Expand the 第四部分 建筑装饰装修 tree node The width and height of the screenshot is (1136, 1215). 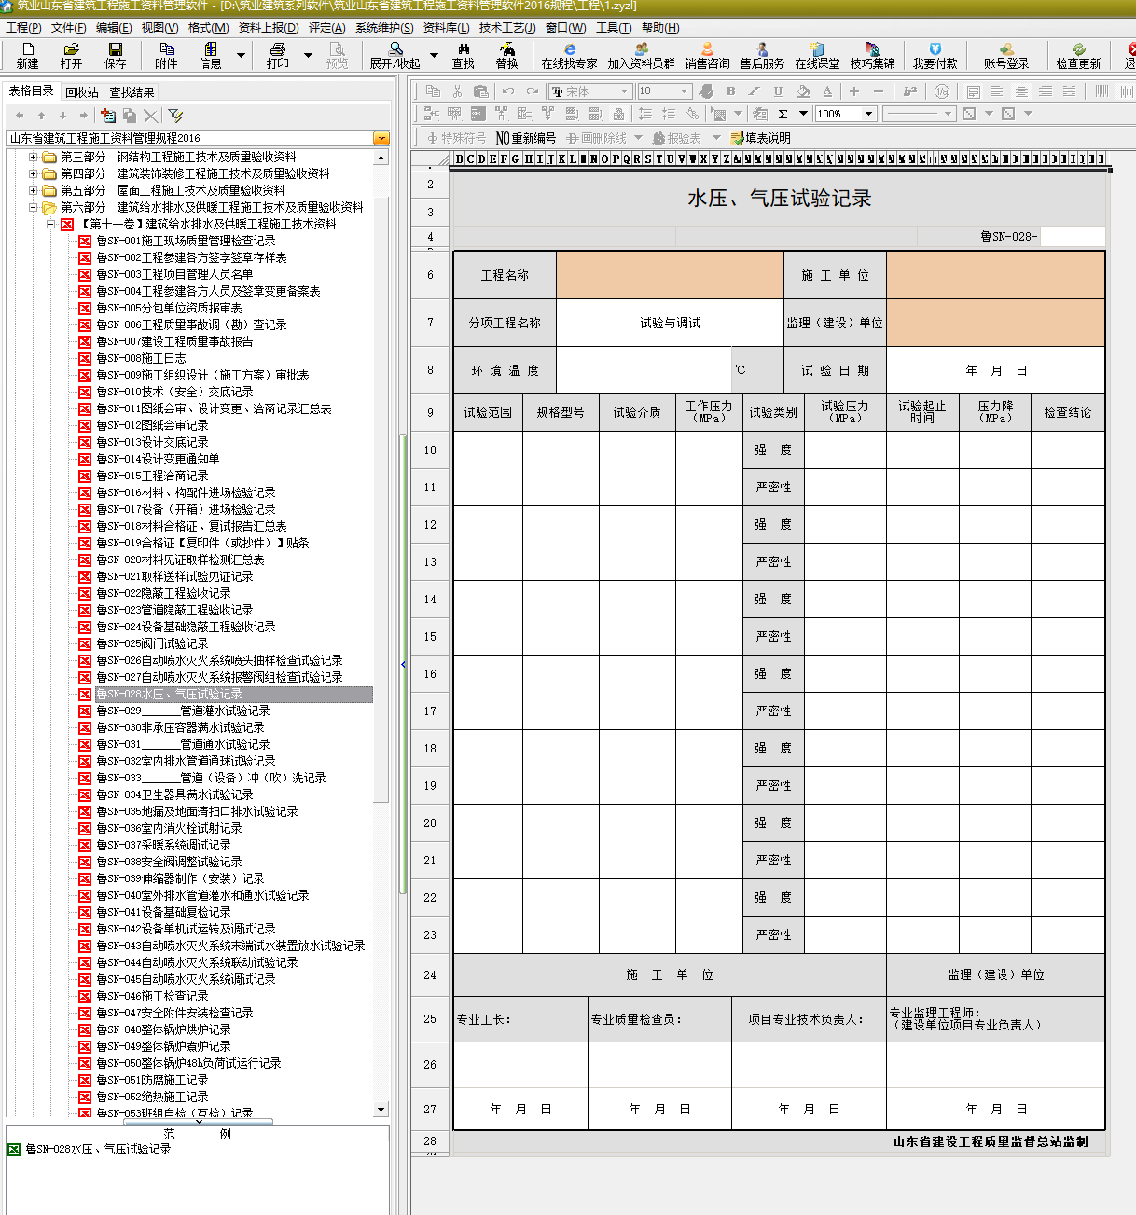(34, 173)
